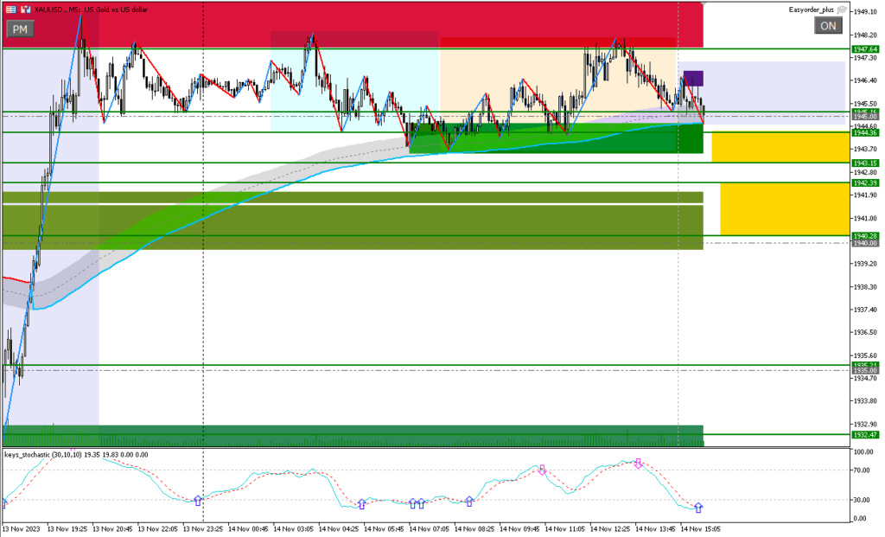885x537 pixels.
Task: Click the keys_stochastic indicator label
Action: (36, 454)
